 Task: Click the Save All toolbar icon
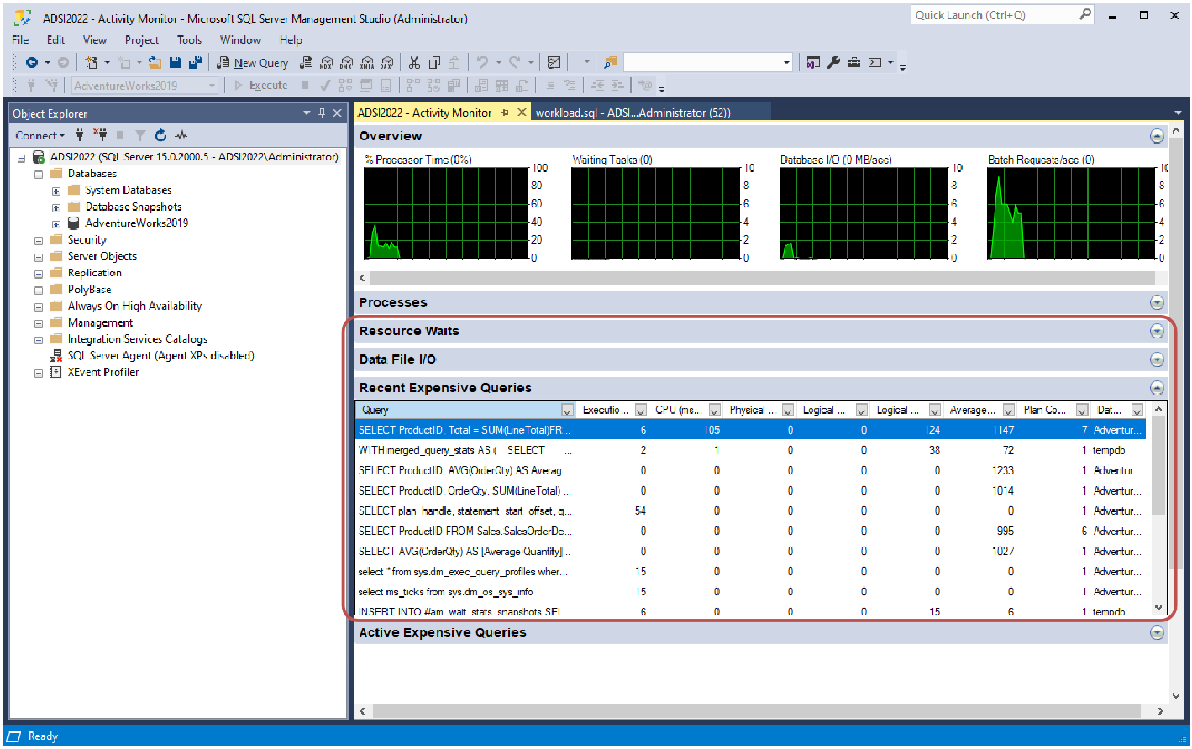coord(195,63)
